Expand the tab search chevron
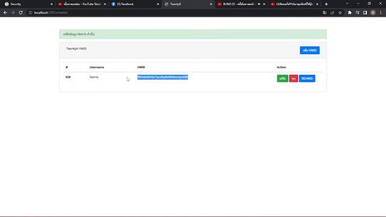 coord(347,4)
